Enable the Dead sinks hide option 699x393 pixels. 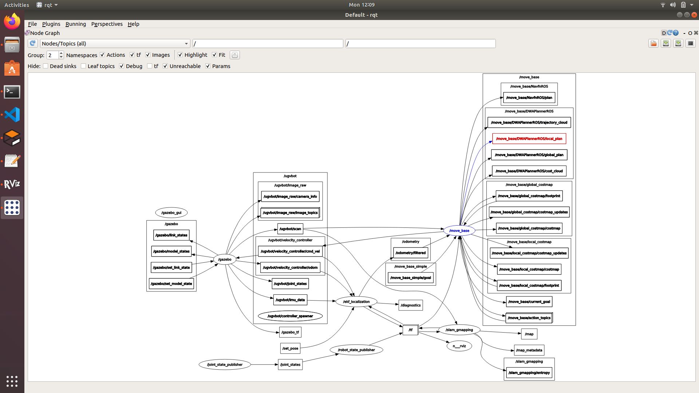coord(46,66)
